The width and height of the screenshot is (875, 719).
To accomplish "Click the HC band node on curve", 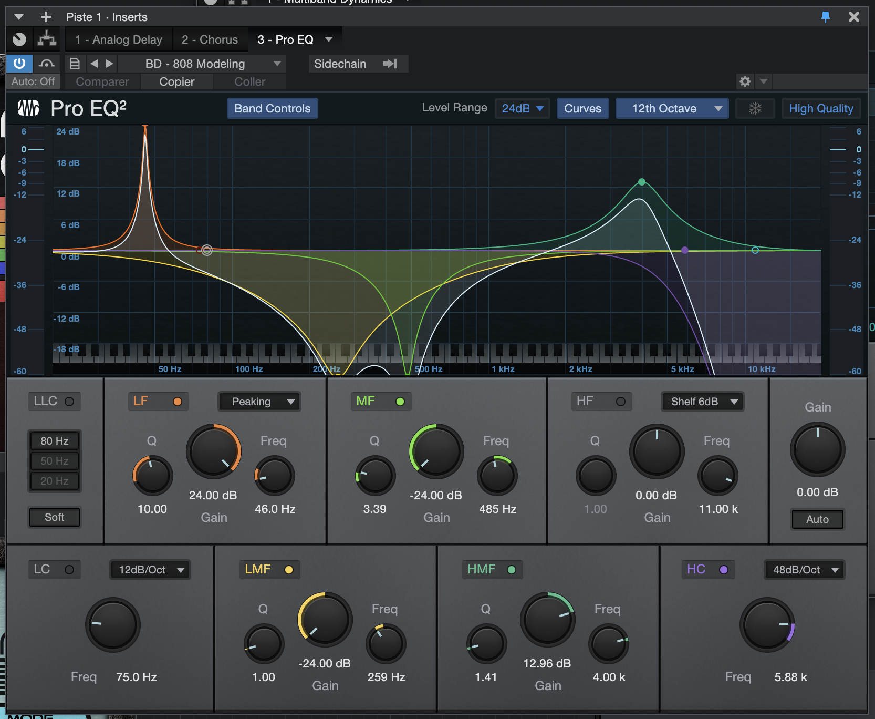I will coord(685,250).
